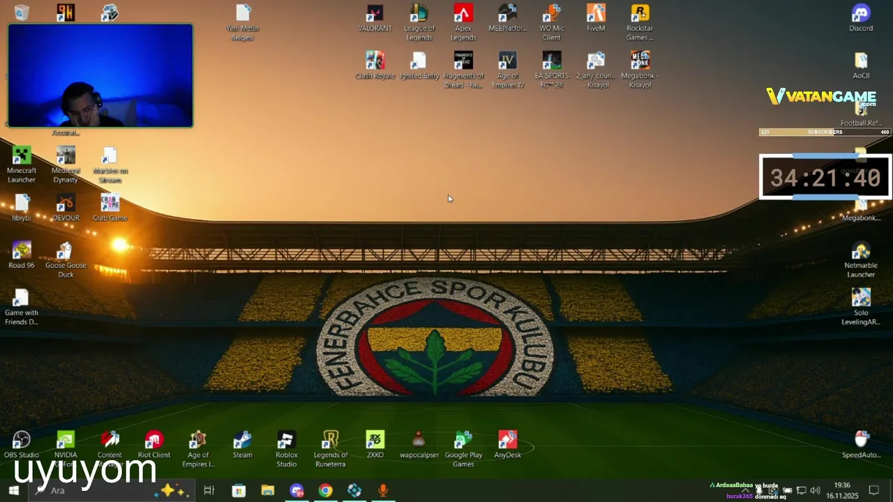Launch the 2XKO shortcut
The height and width of the screenshot is (502, 893).
click(x=375, y=444)
